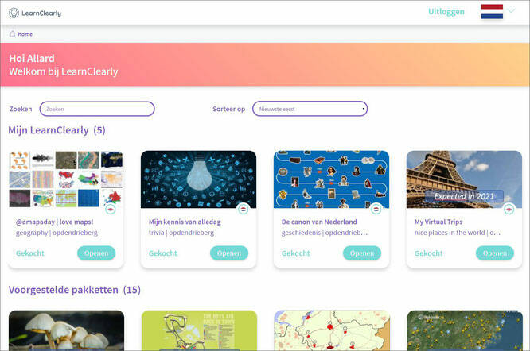530x351 pixels.
Task: Click the '@amapaday | love maps!' title
Action: [54, 222]
